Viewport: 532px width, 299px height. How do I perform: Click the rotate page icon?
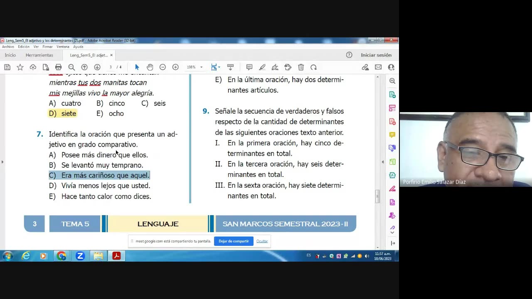(x=314, y=67)
